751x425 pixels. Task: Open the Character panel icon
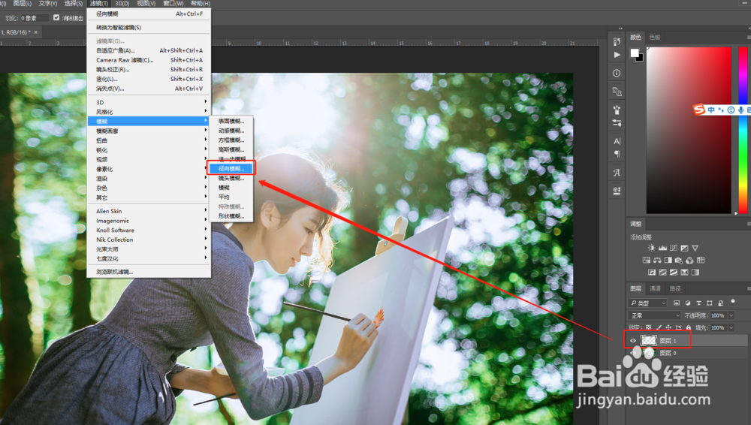pyautogui.click(x=617, y=141)
